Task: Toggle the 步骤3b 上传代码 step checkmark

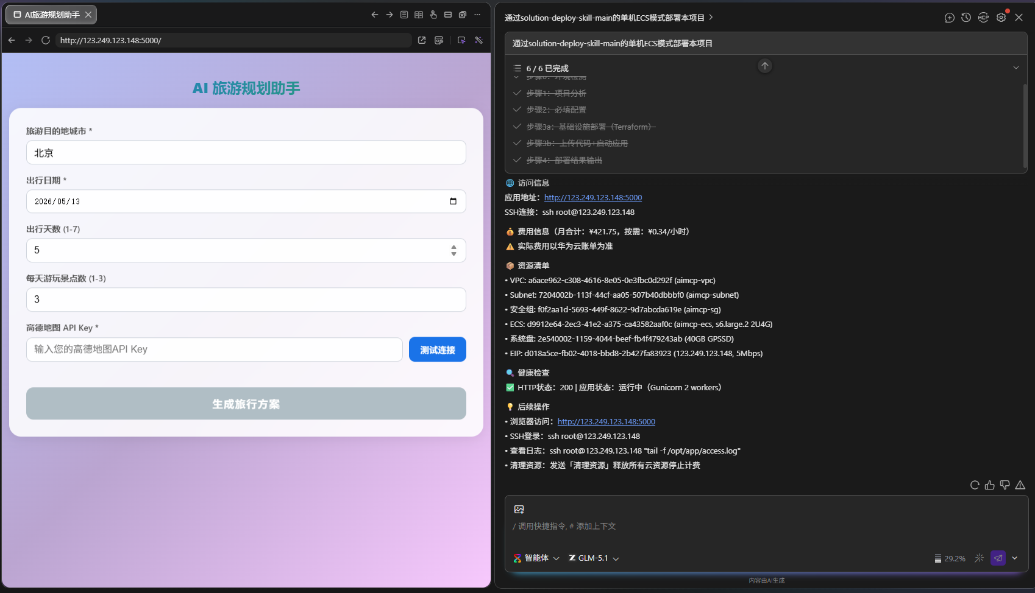Action: point(517,143)
